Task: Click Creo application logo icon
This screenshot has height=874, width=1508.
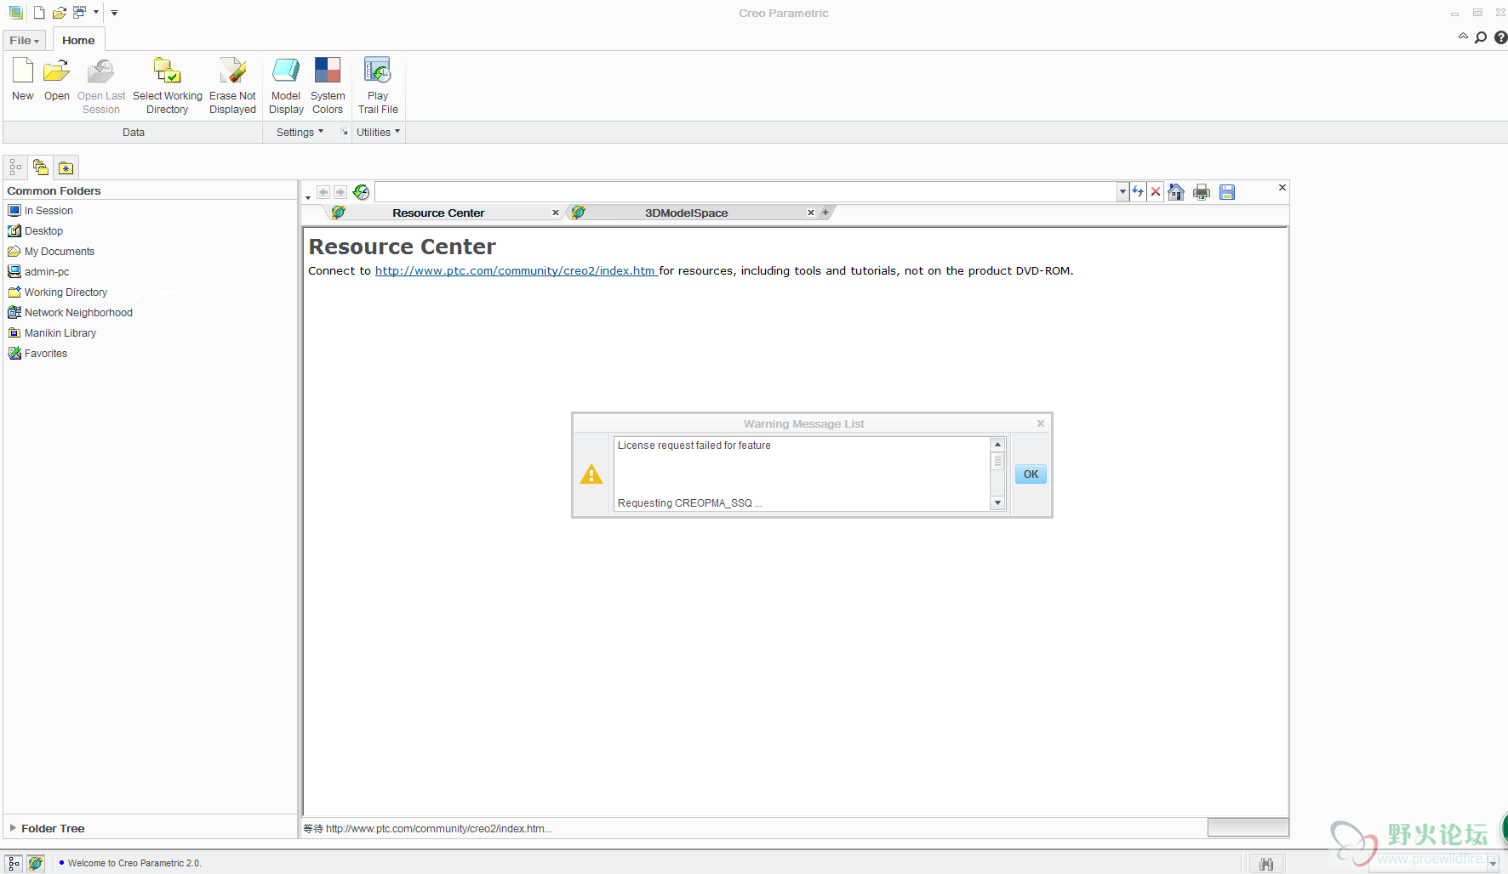Action: pyautogui.click(x=16, y=13)
